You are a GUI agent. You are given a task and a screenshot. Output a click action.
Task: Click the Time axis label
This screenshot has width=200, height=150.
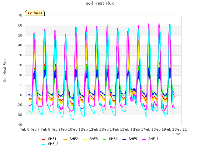point(177,134)
